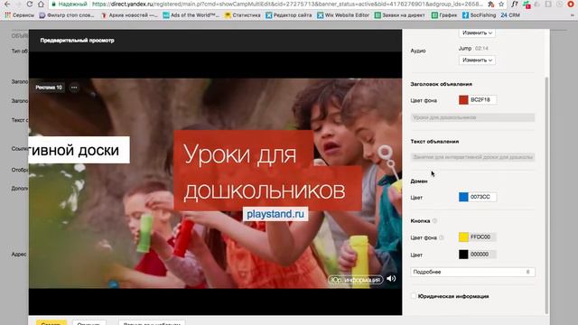Open the Ads of the World bookmark
578x325 pixels.
[191, 15]
